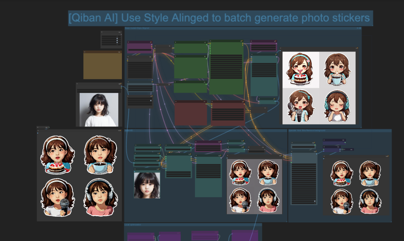Open the girl in white shirt input photo
This screenshot has height=241, width=404.
(x=99, y=110)
